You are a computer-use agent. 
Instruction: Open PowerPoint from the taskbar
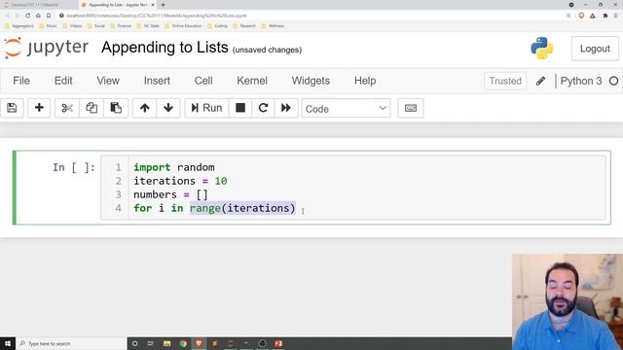click(278, 343)
